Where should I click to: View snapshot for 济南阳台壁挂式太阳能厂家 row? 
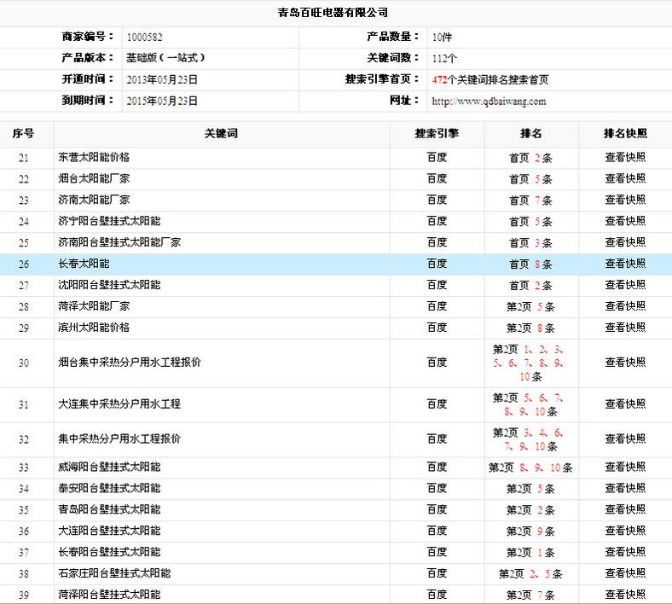(x=625, y=242)
